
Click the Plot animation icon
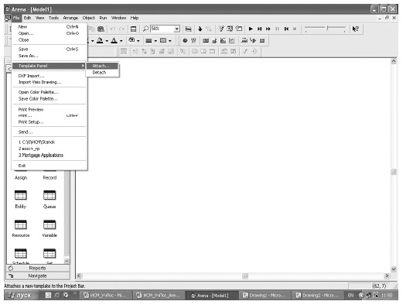pos(232,40)
